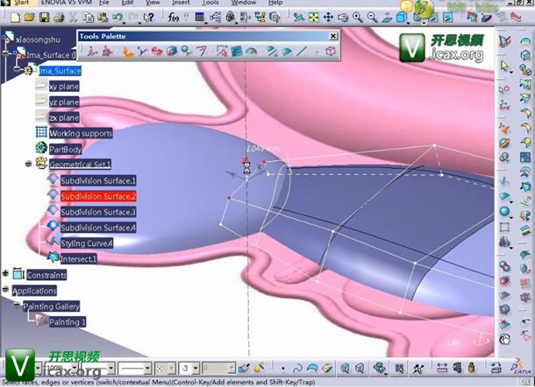Select Subdivision Surface.1 in the tree

click(x=98, y=180)
